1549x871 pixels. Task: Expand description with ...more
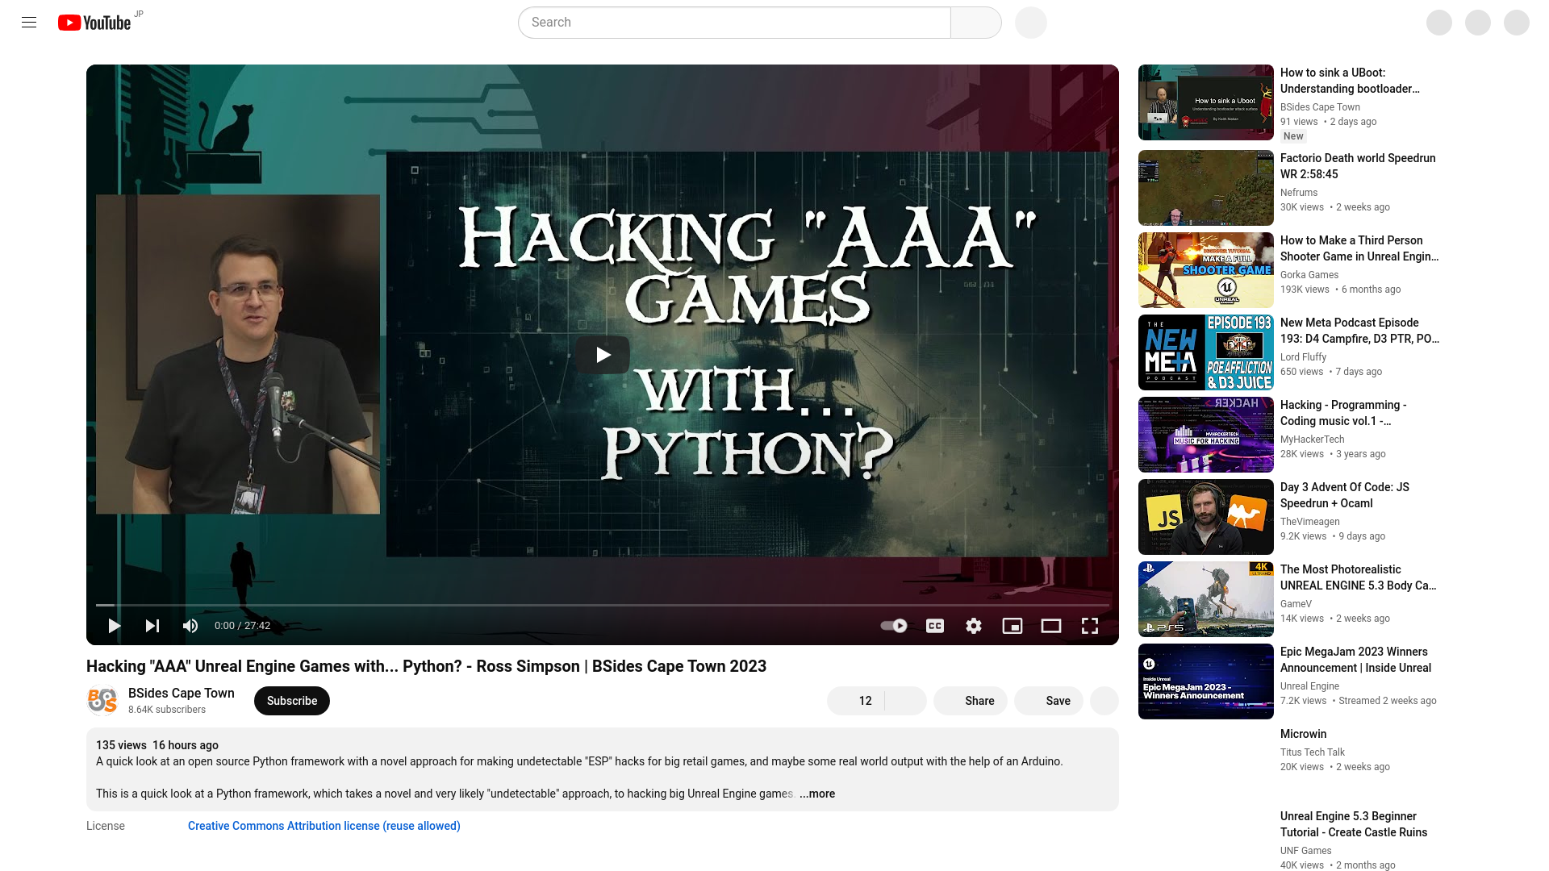pos(817,794)
